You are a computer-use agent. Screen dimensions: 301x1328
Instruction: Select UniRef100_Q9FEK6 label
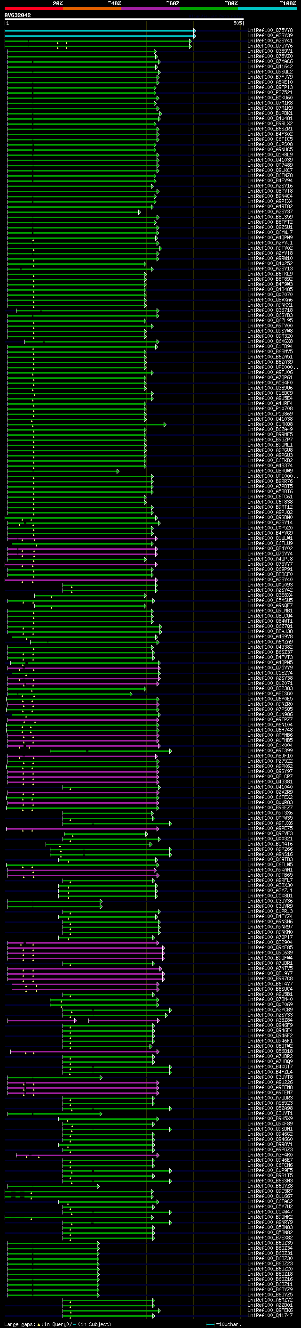[270, 1310]
